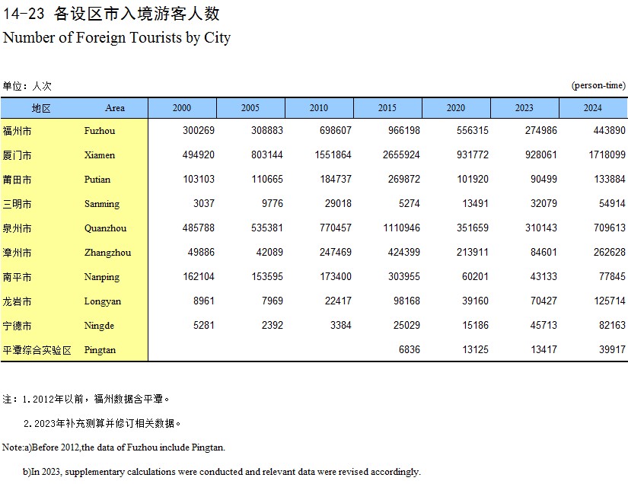Click the title Number of Foreign Tourists by City

click(x=116, y=37)
